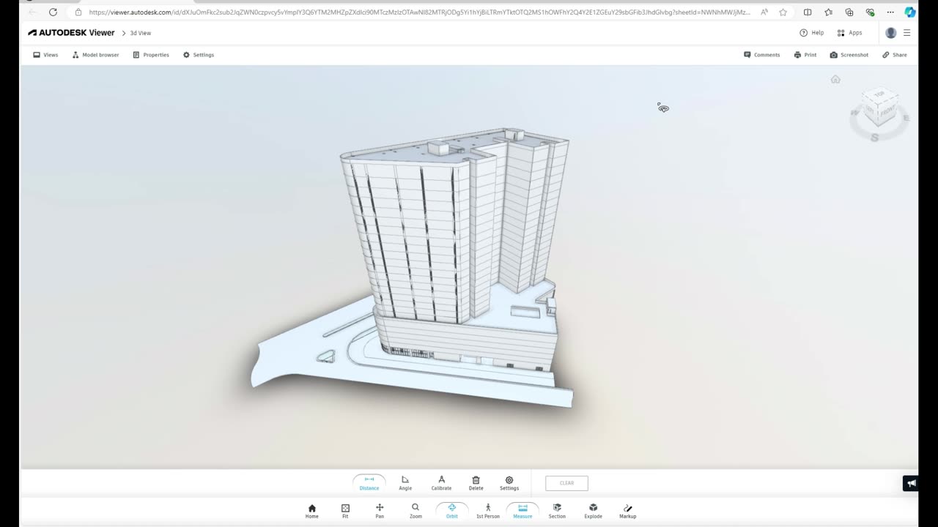The image size is (938, 527).
Task: Fit model to view
Action: [x=345, y=511]
